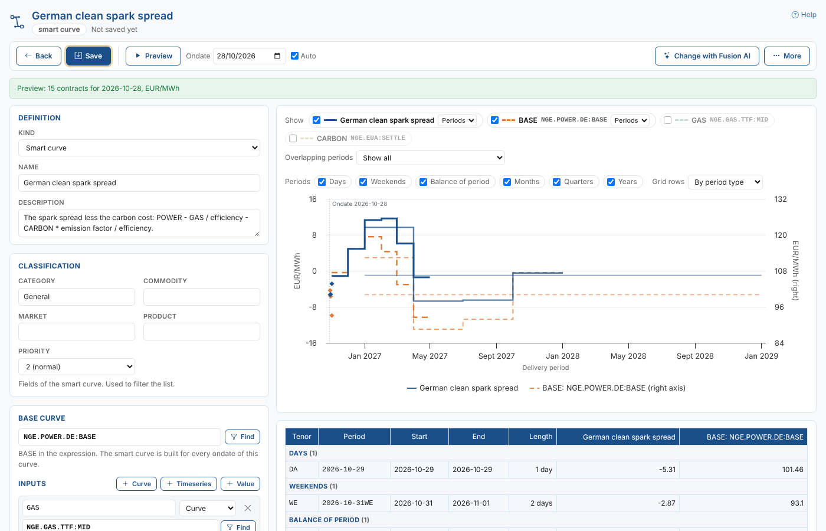826x531 pixels.
Task: Edit the Name field
Action: pyautogui.click(x=139, y=183)
